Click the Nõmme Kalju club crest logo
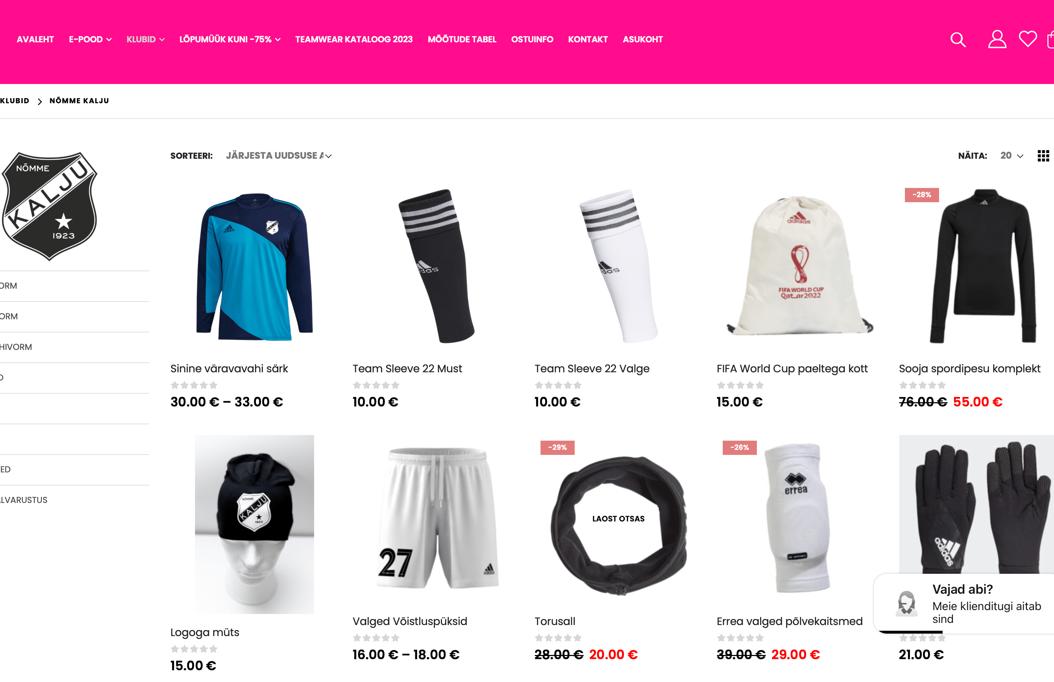The width and height of the screenshot is (1054, 682). (49, 206)
